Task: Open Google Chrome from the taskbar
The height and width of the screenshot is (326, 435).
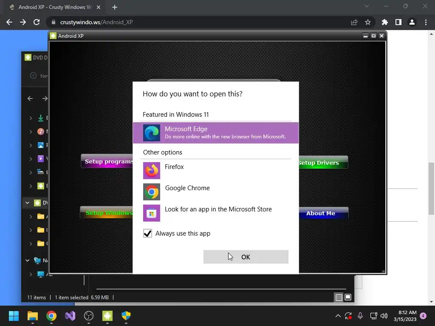Action: click(51, 316)
